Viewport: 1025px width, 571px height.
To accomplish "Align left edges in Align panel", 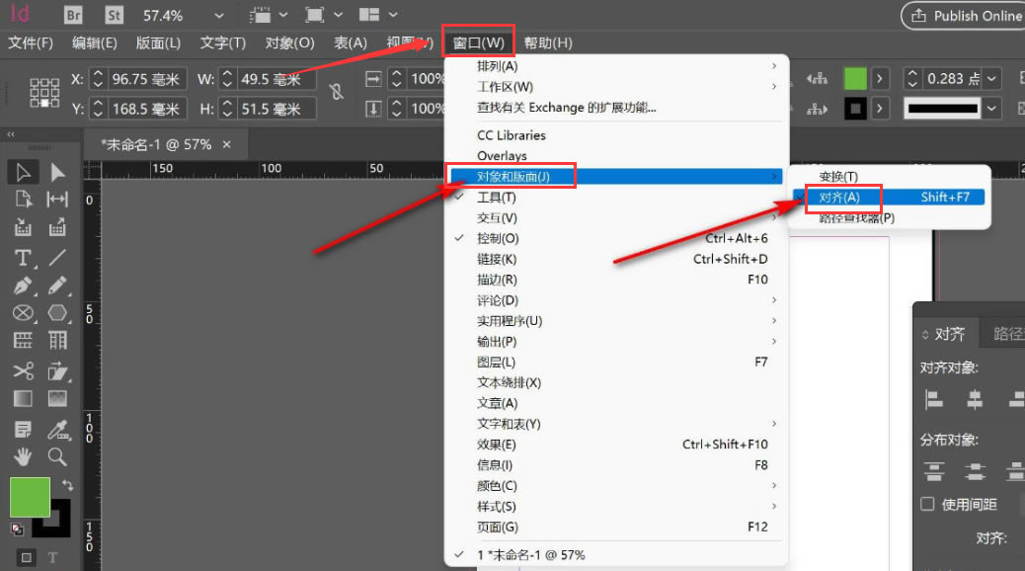I will coord(934,399).
